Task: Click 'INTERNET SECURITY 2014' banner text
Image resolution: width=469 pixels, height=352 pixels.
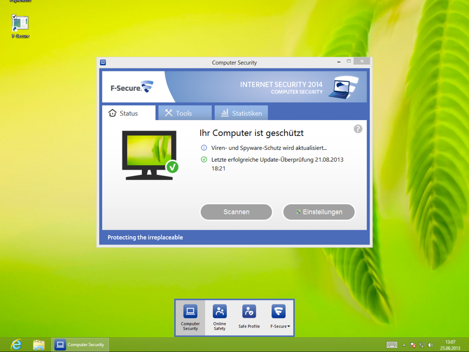Action: coord(281,85)
